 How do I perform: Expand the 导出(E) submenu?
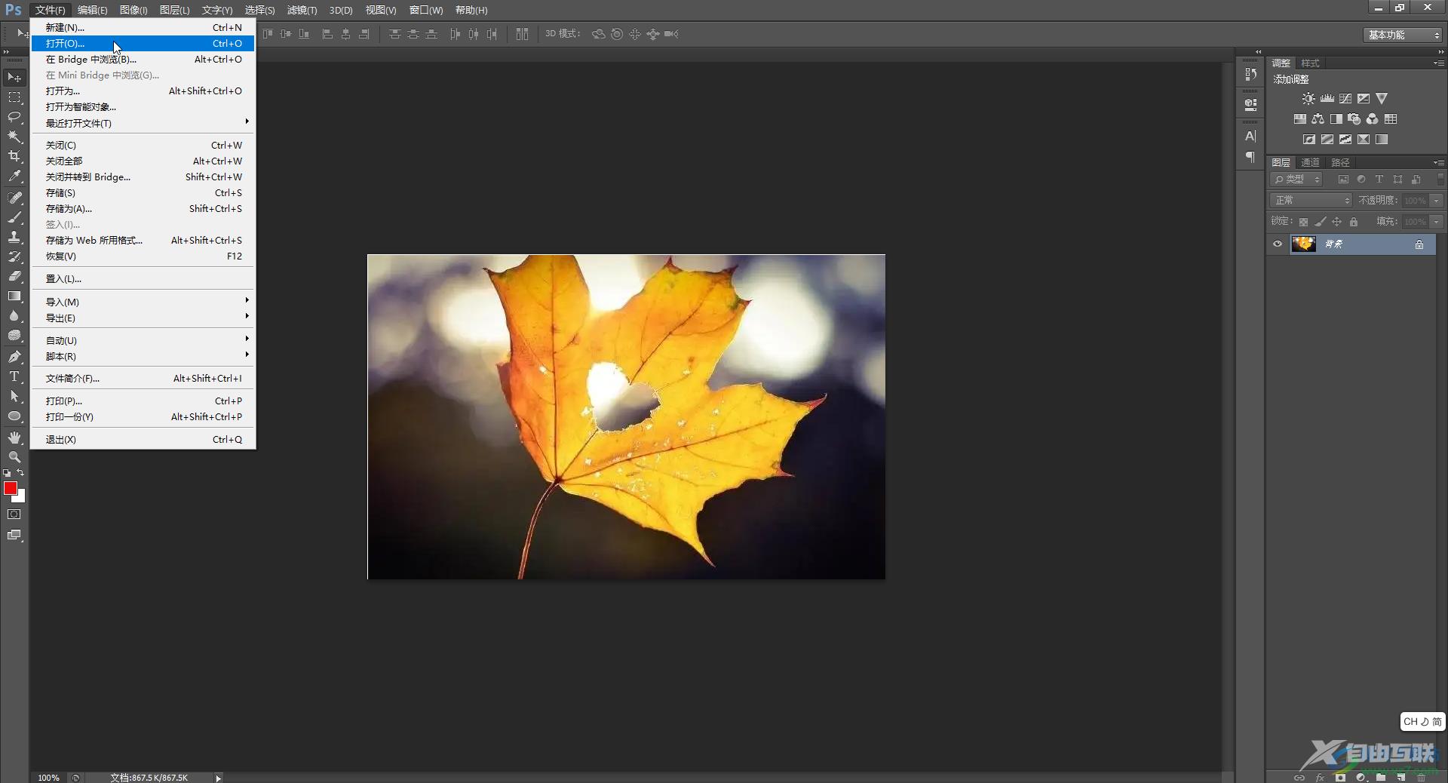tap(143, 318)
